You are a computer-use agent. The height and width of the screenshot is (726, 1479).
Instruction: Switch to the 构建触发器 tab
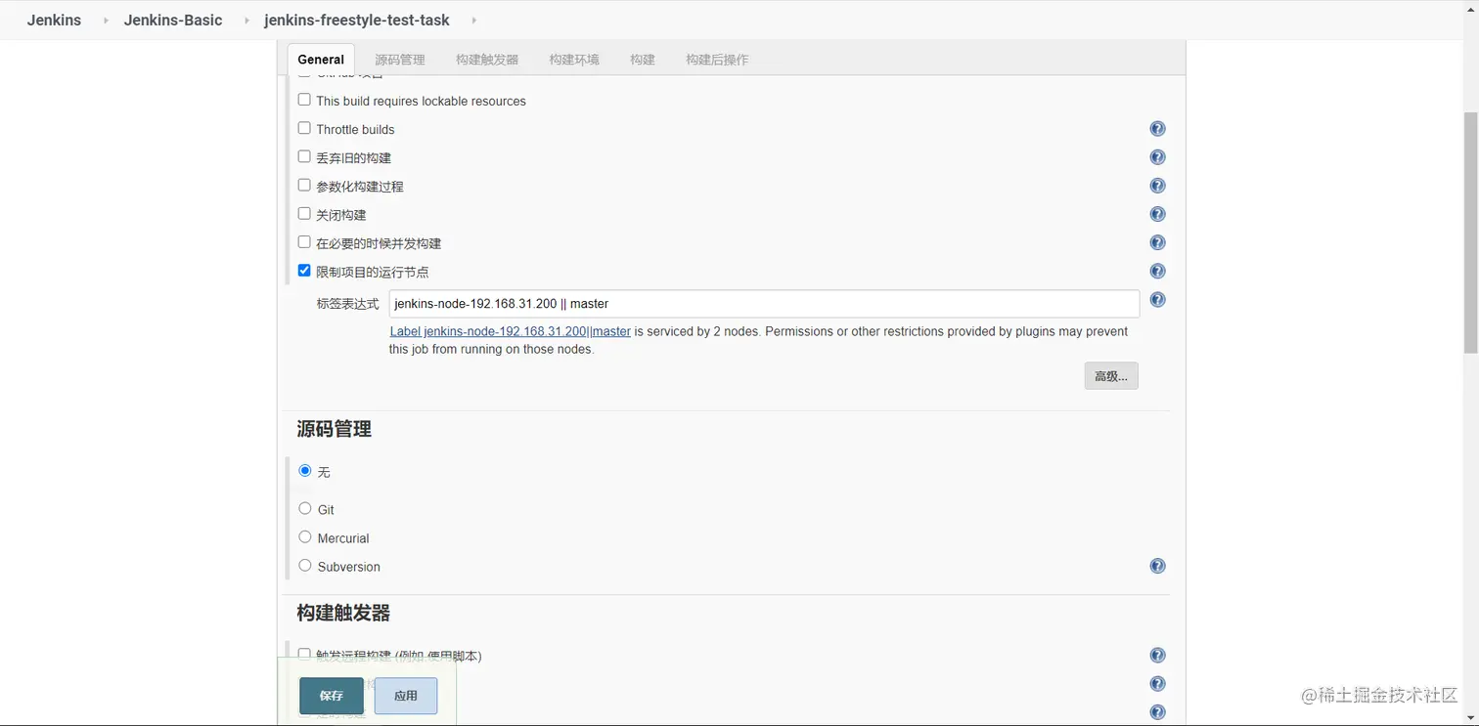coord(487,60)
